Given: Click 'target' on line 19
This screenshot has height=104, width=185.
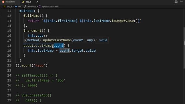Looking at the screenshot, I should point(77,51).
